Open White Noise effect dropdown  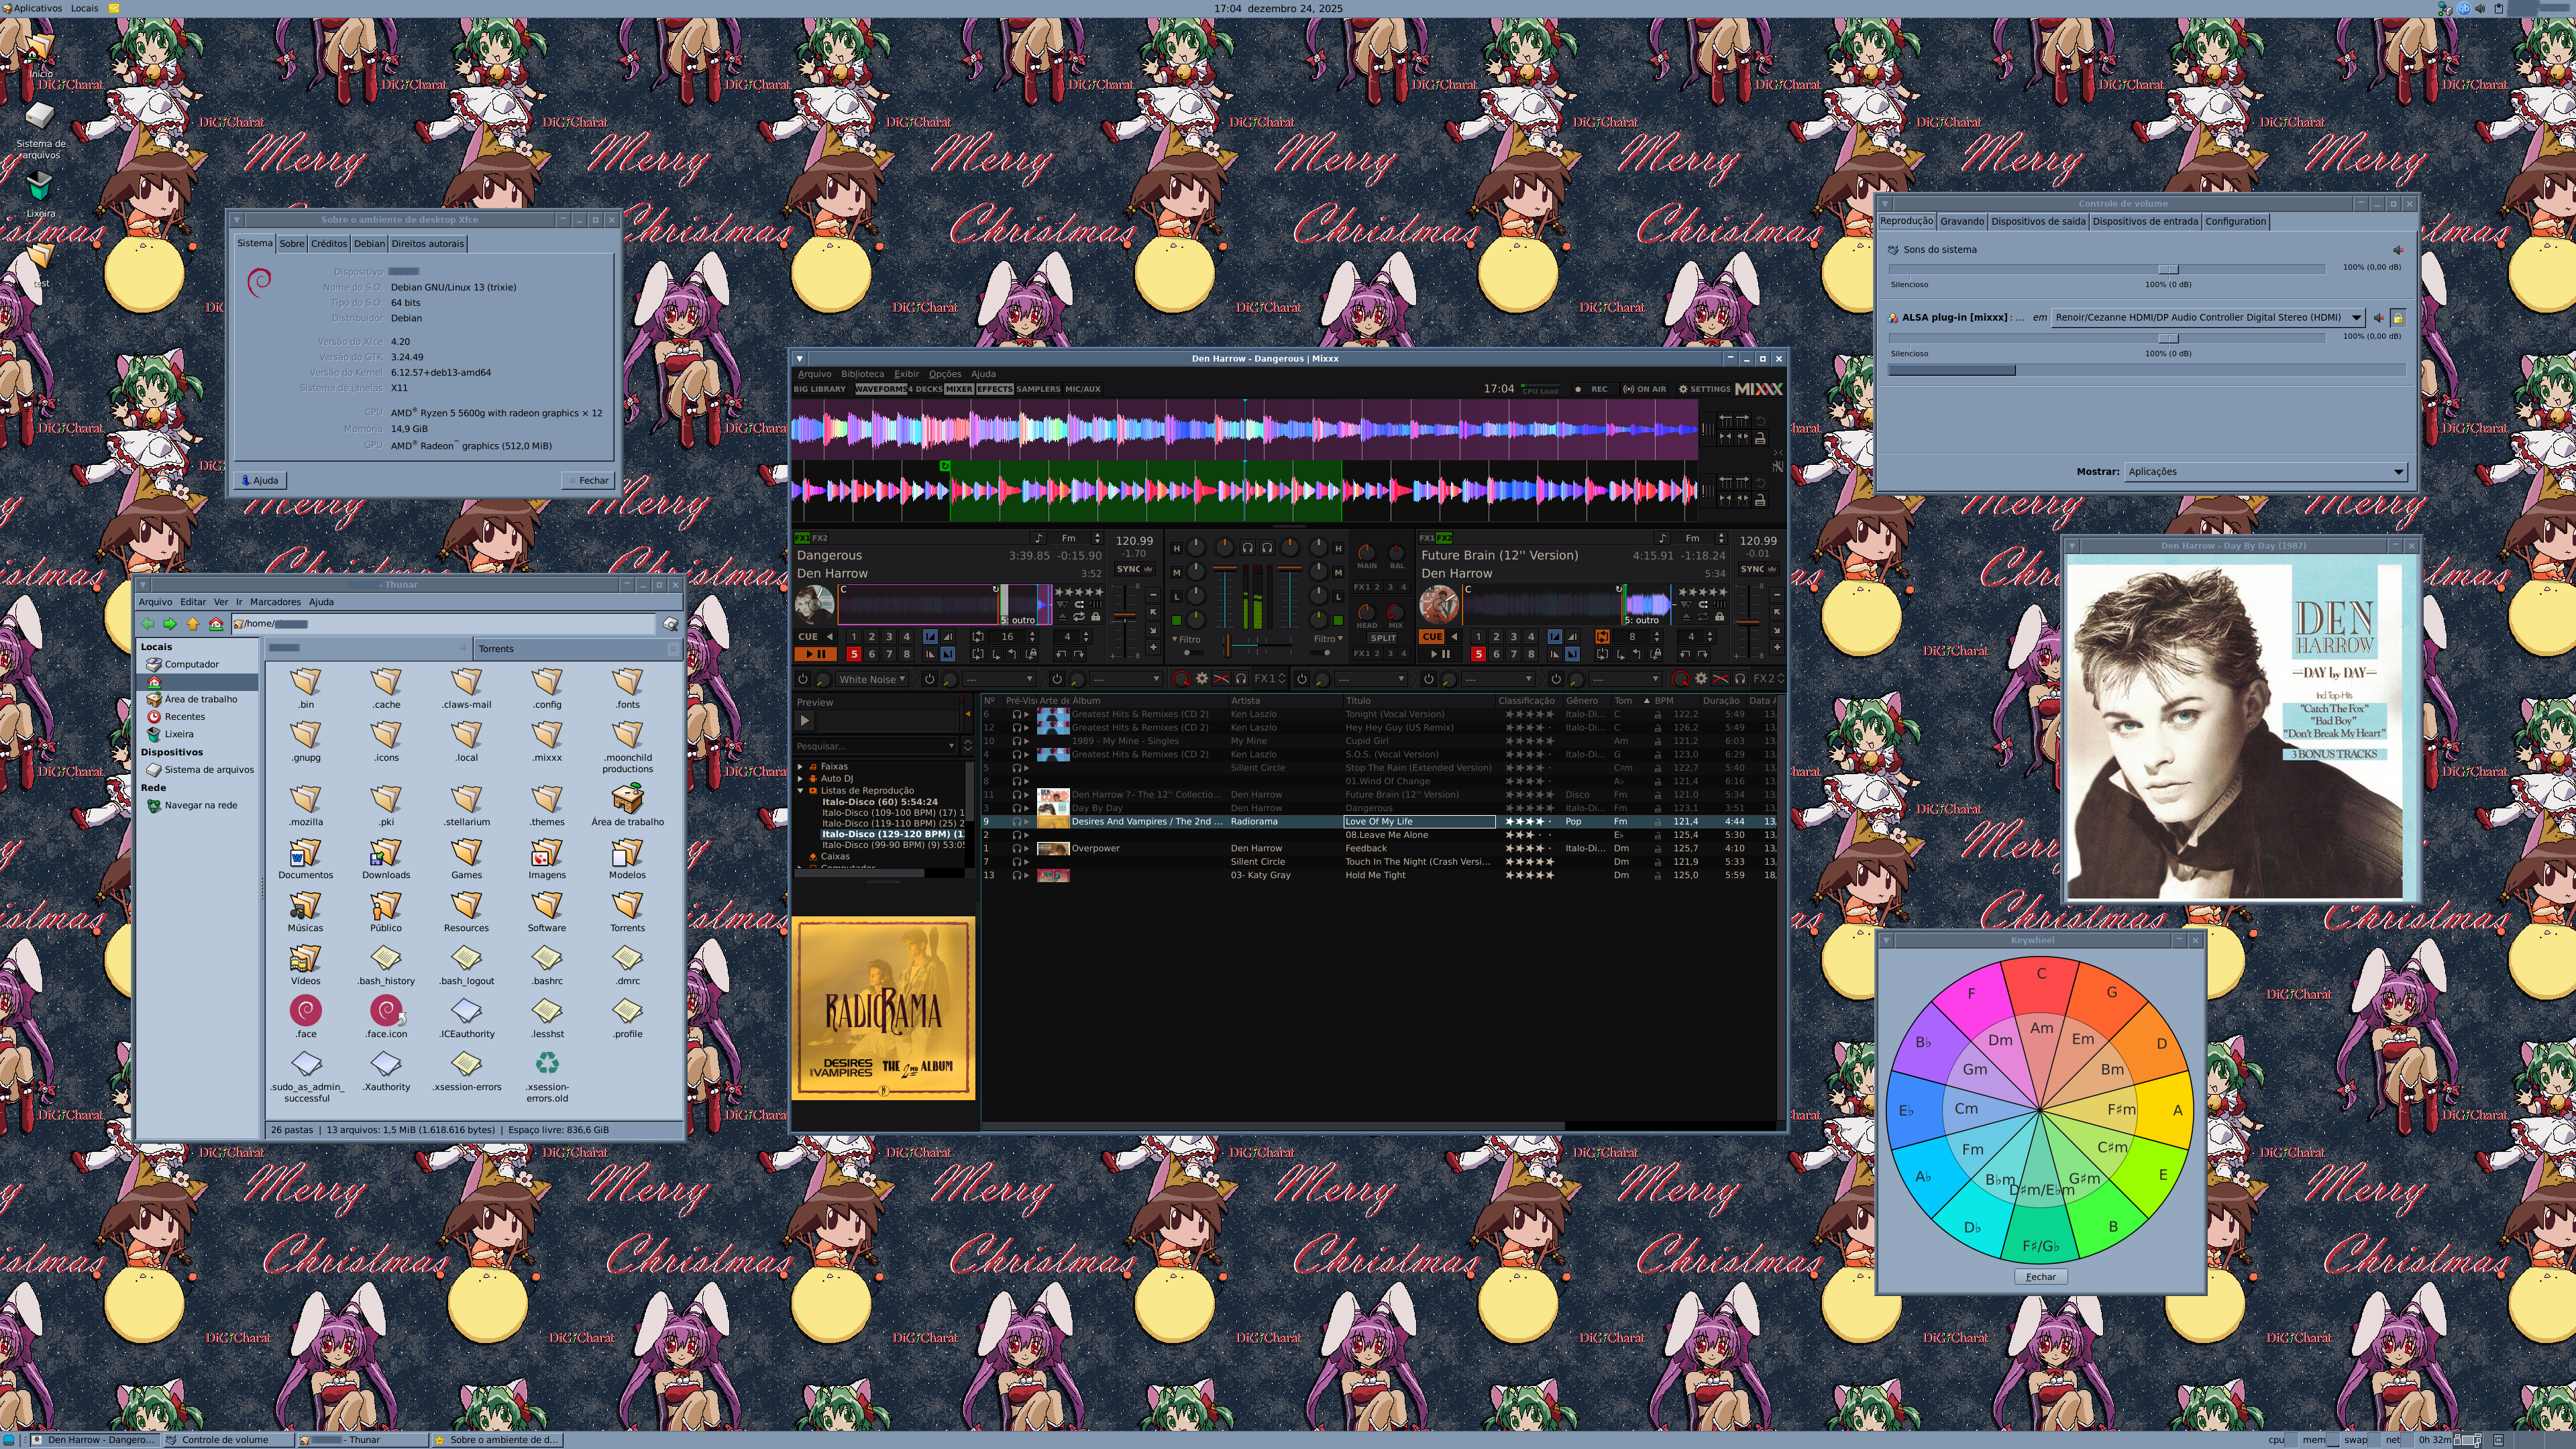coord(872,679)
